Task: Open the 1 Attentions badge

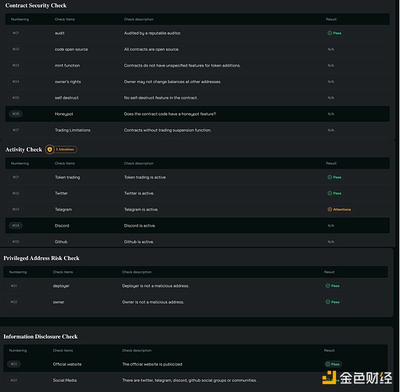Action: (x=66, y=149)
